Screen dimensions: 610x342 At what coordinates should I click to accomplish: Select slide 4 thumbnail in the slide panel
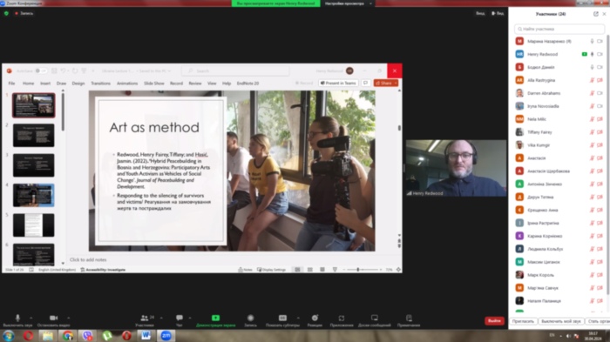tap(33, 195)
